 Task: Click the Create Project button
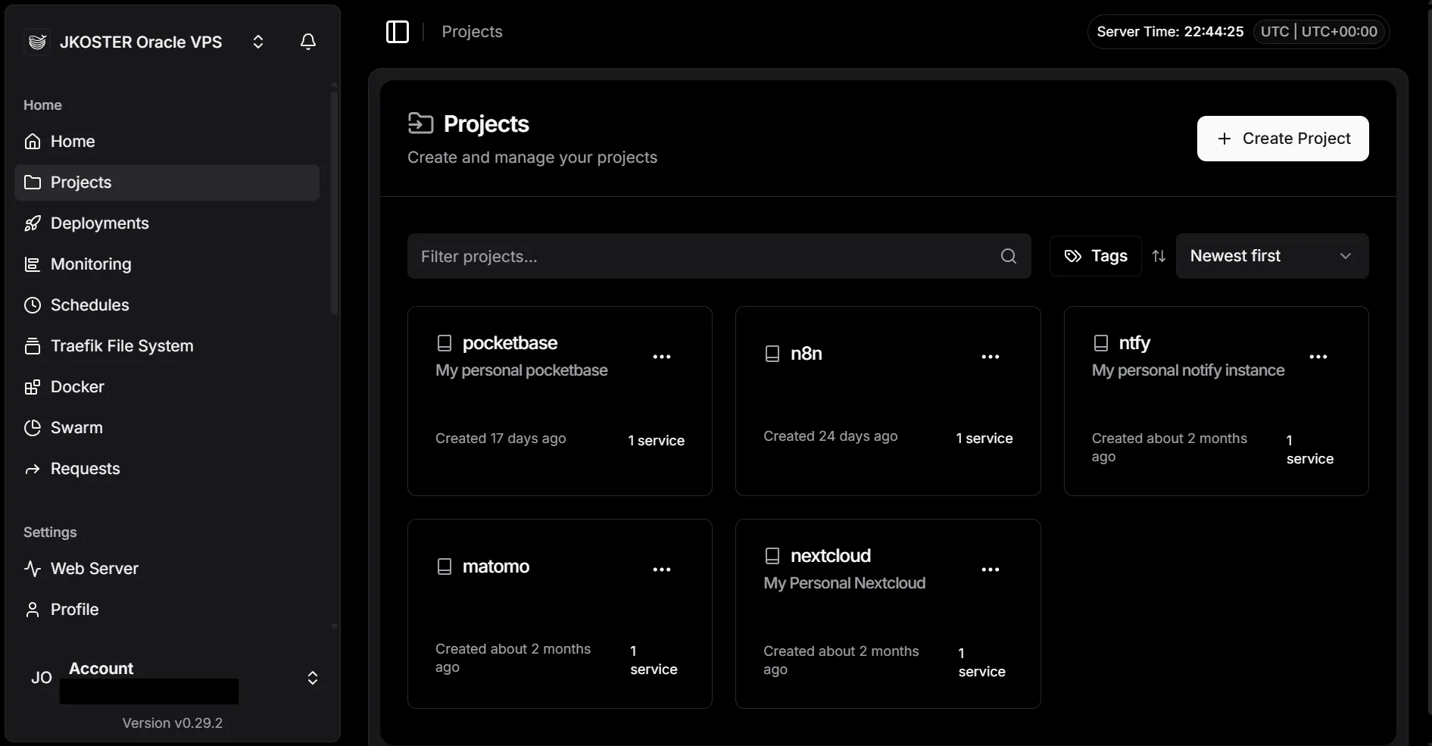pos(1283,139)
